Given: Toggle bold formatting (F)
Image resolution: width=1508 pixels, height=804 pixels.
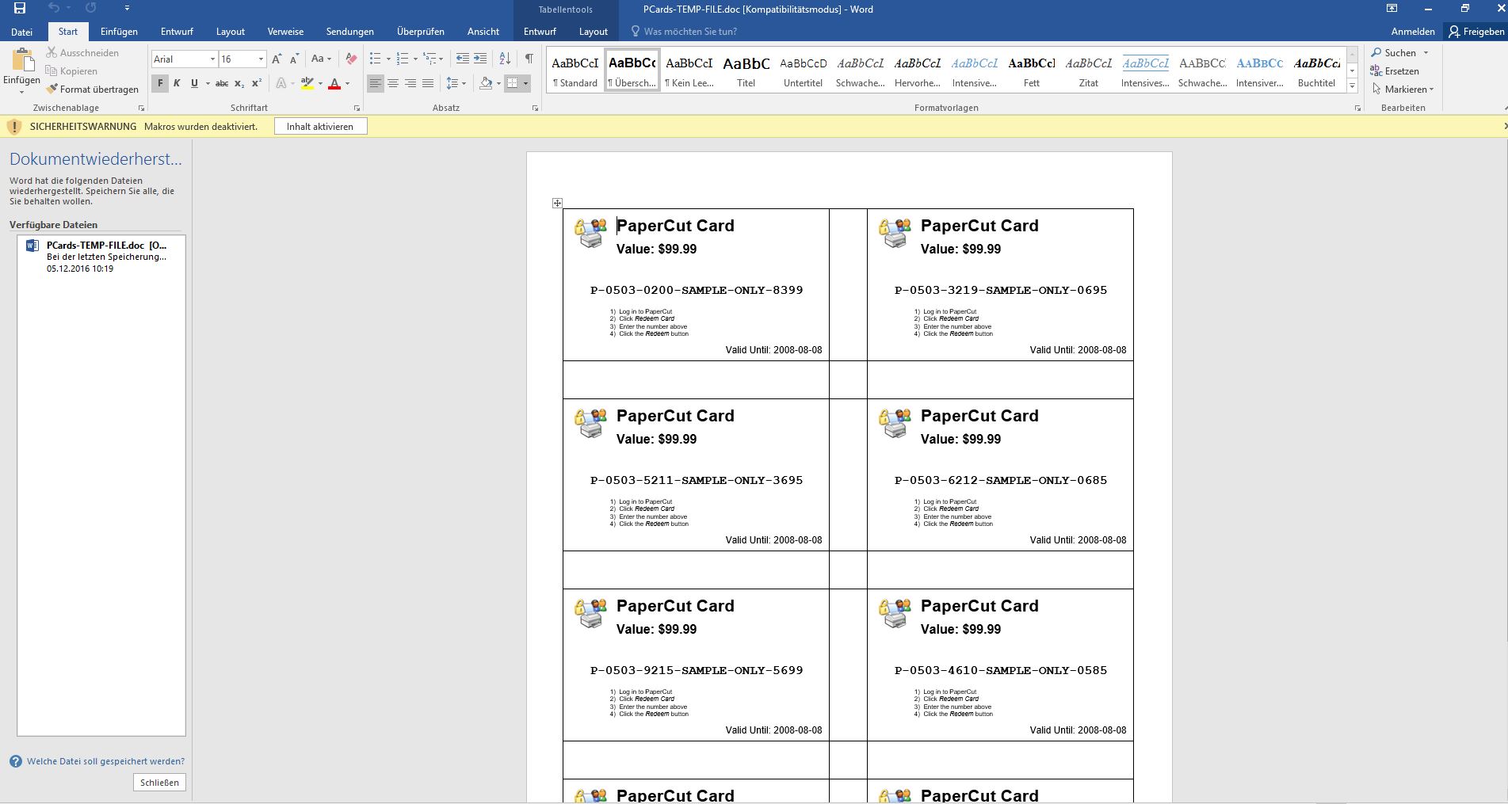Looking at the screenshot, I should pyautogui.click(x=160, y=83).
